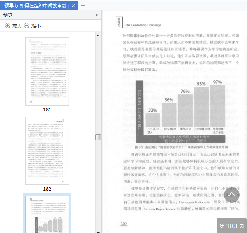Select the highlighted page 183 thumbnail

point(47,214)
